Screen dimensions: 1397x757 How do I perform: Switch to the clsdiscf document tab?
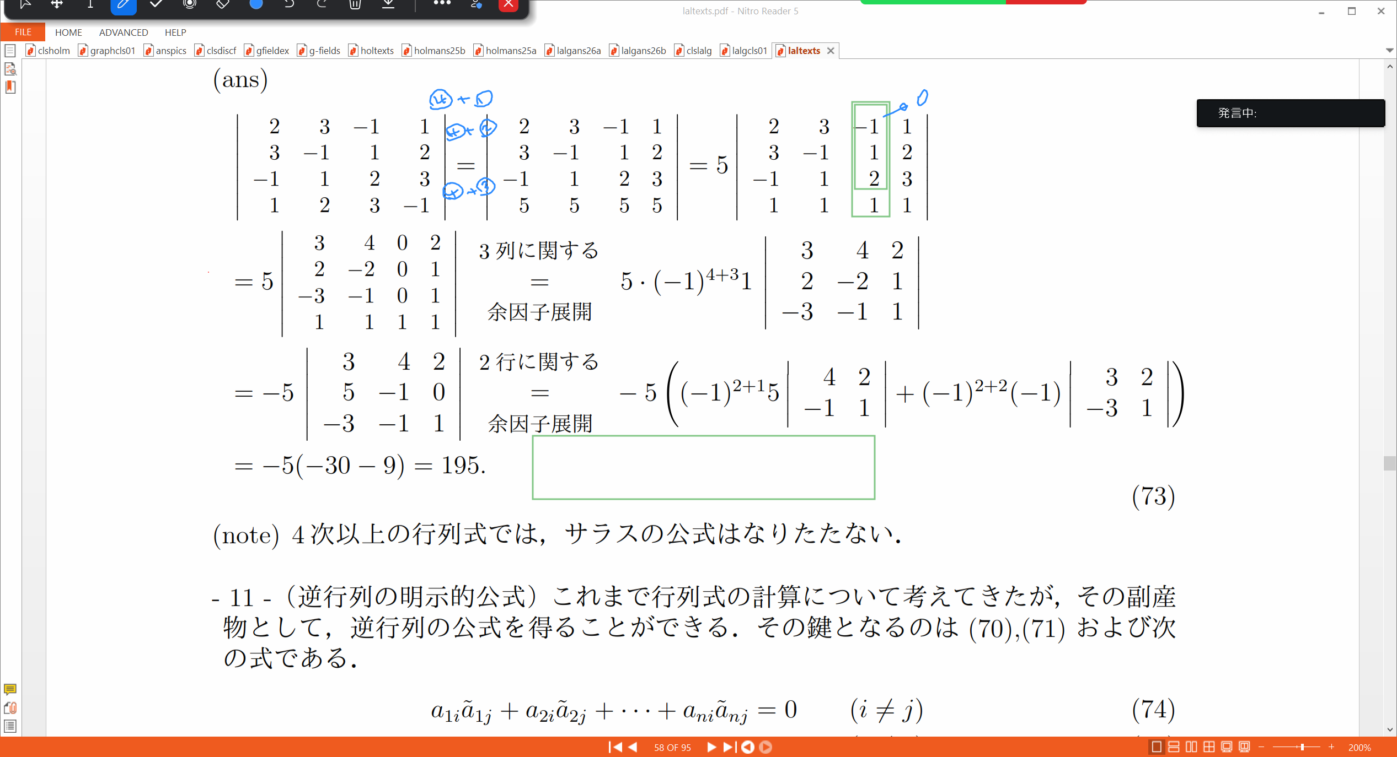[216, 51]
